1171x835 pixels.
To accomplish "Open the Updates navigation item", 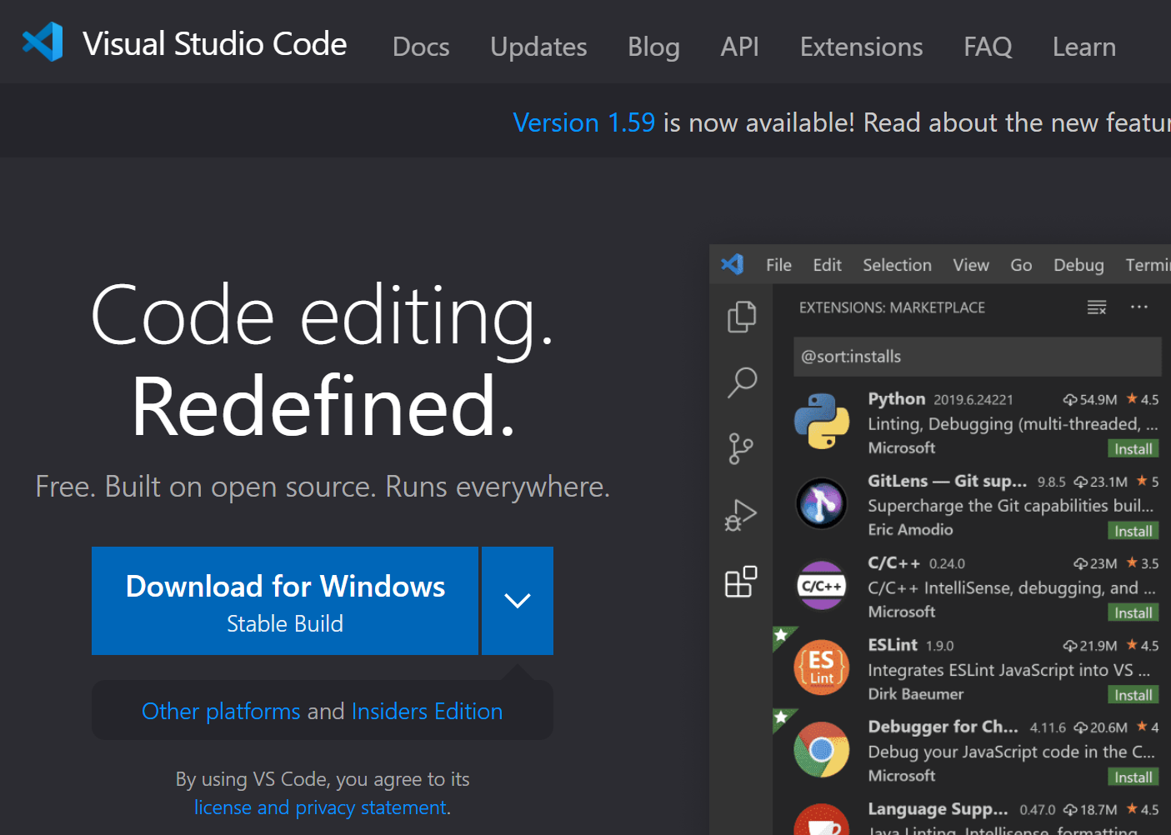I will 538,47.
